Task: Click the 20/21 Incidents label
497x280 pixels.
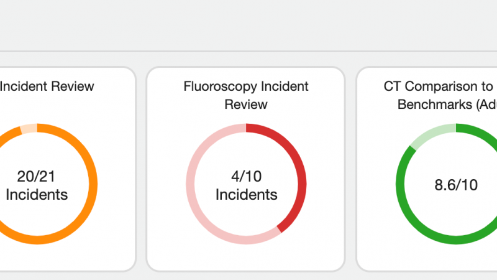Action: tap(36, 185)
